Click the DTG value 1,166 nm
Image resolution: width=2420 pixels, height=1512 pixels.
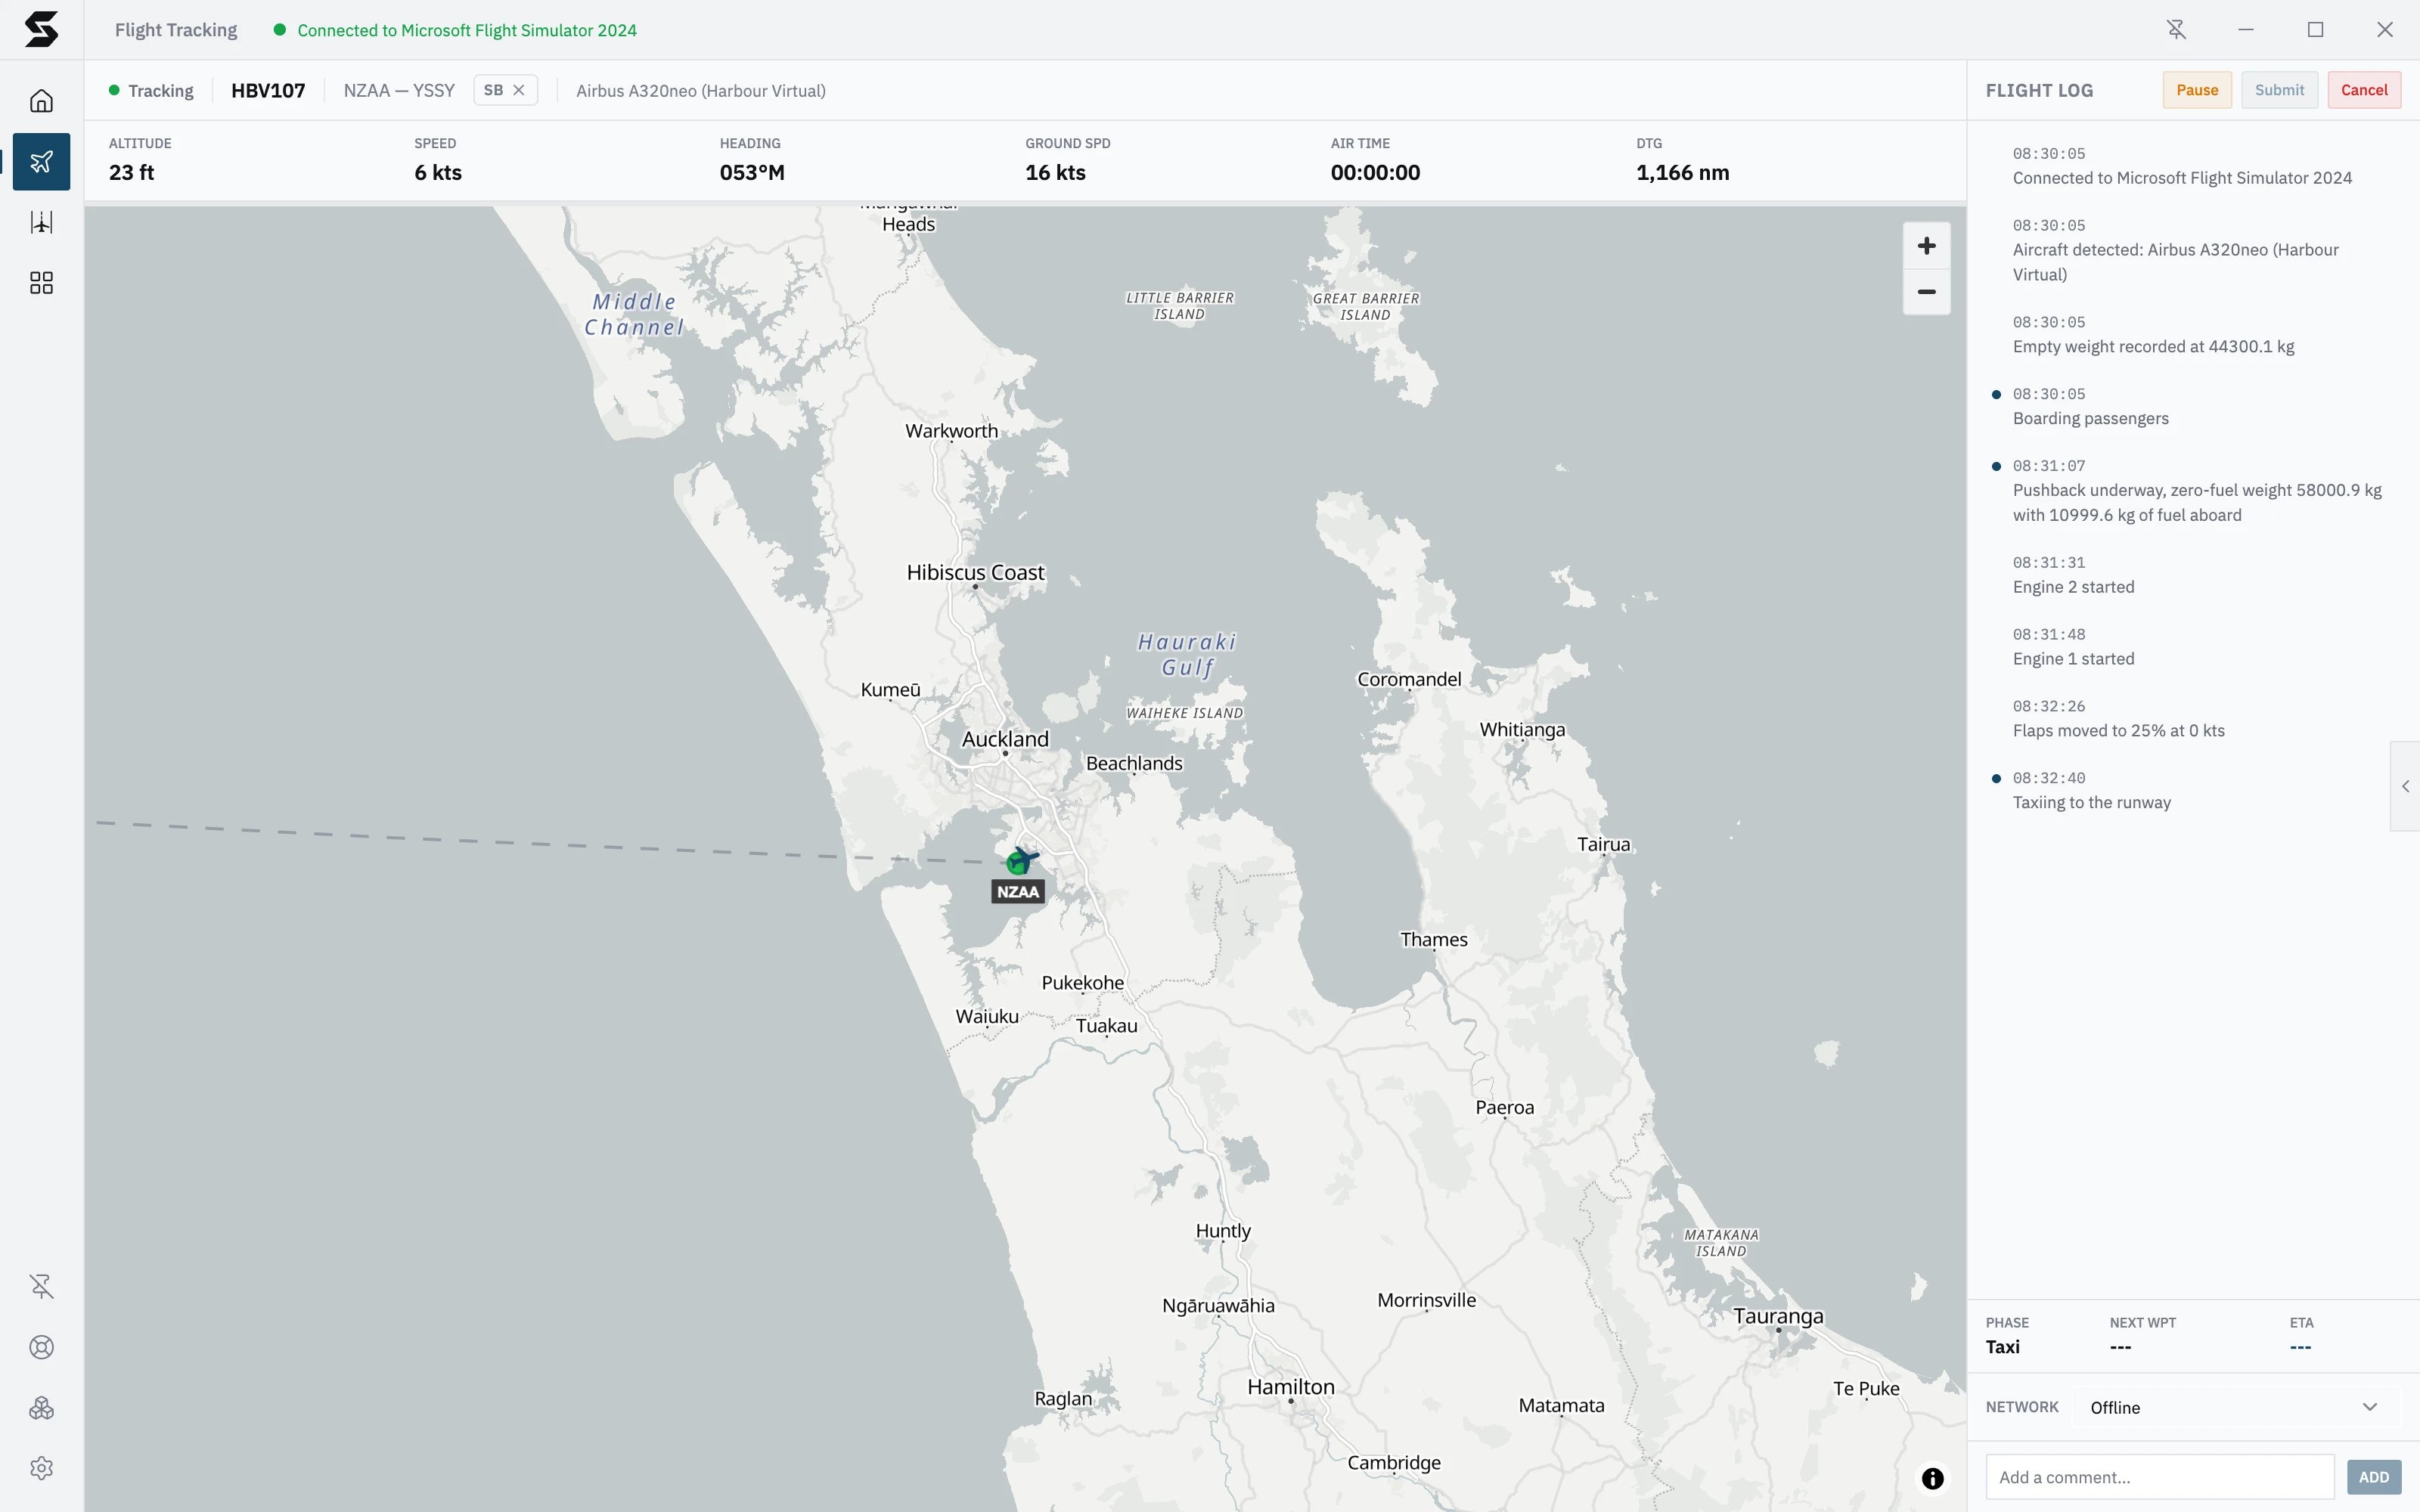coord(1682,172)
